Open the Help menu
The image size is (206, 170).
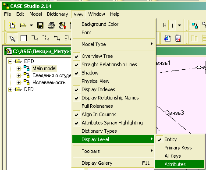click(x=115, y=14)
